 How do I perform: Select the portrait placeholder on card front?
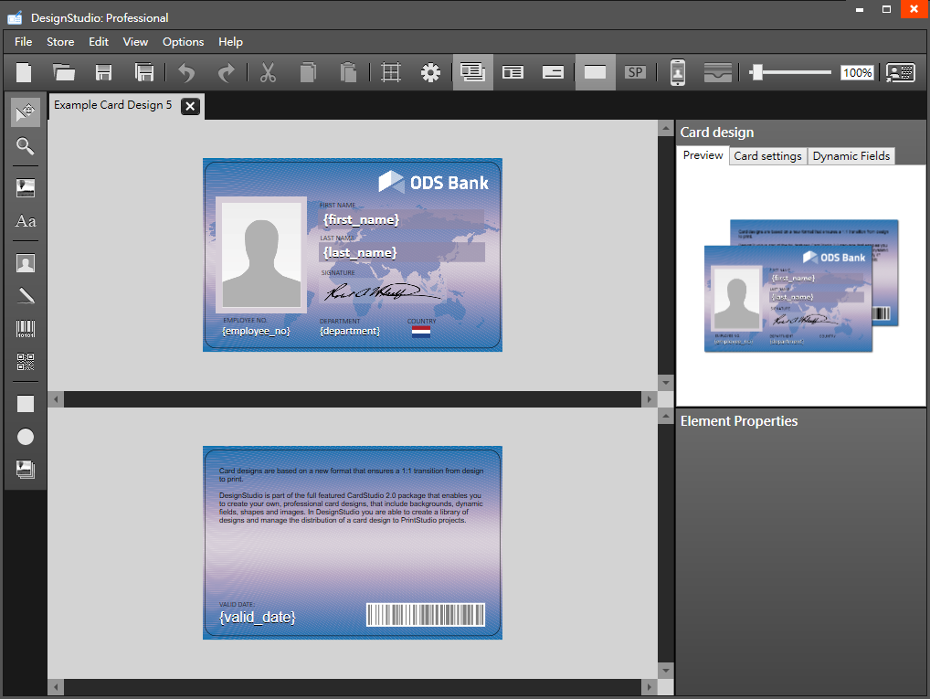[x=261, y=255]
